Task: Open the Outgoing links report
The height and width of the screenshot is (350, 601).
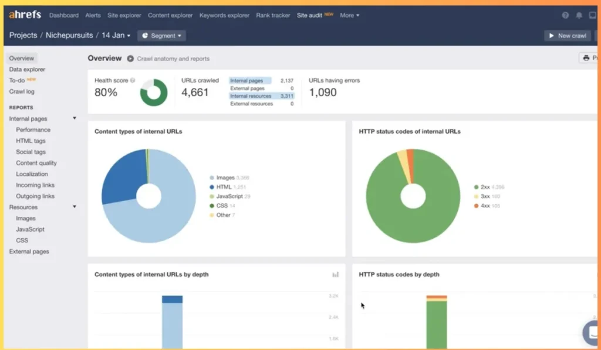Action: tap(35, 196)
